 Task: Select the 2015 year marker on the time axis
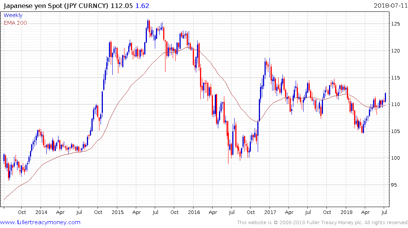(117, 212)
